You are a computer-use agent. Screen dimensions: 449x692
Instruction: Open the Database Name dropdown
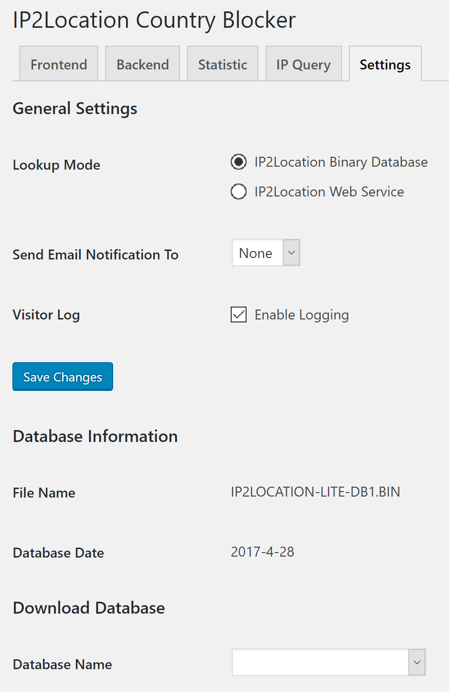tap(328, 663)
